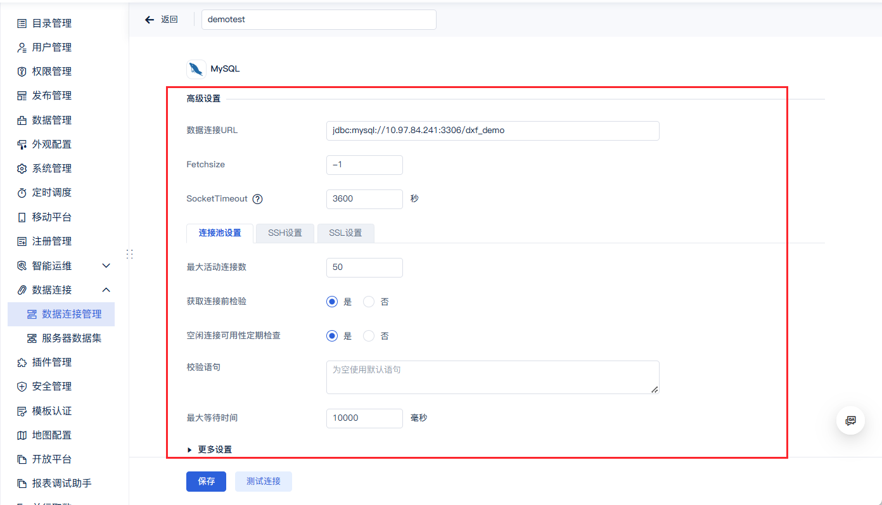Image resolution: width=882 pixels, height=505 pixels.
Task: Click the 高级设置 section heading
Action: (x=203, y=99)
